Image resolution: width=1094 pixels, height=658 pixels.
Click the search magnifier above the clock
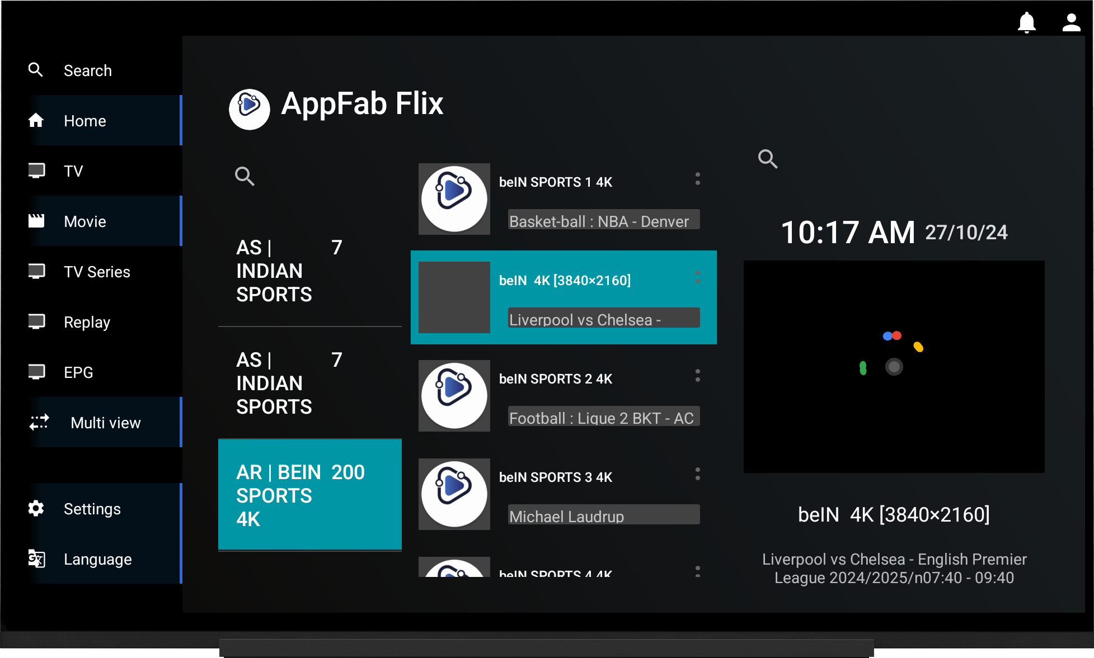click(768, 159)
